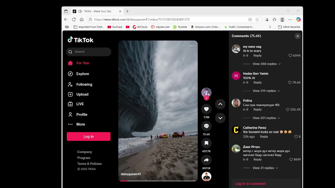Click the TikTok search field
Viewport: 335px width, 188px height.
88,52
